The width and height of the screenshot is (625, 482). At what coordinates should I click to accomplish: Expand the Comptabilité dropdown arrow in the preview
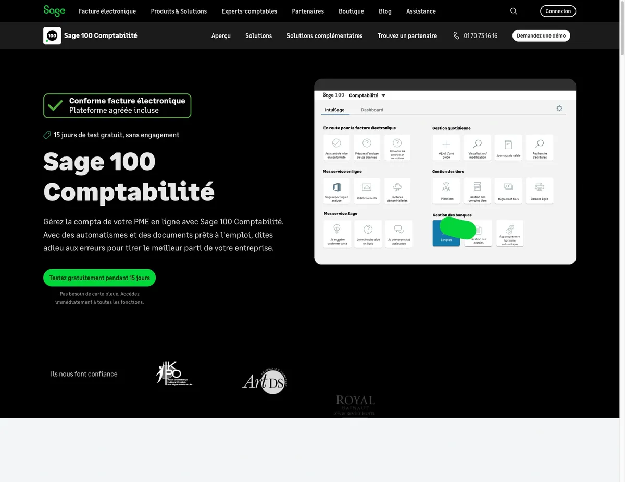(x=383, y=95)
